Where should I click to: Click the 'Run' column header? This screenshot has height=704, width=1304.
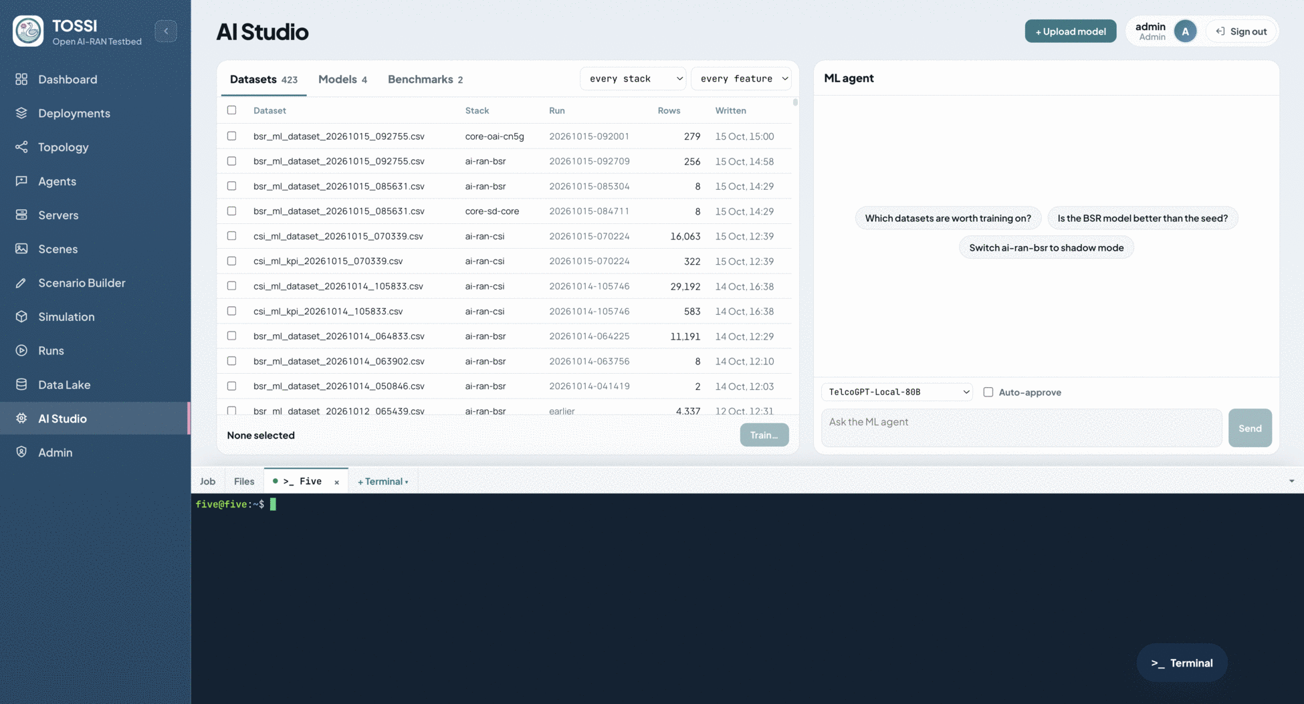(x=556, y=110)
